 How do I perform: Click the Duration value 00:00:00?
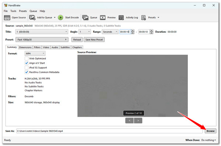click(172, 32)
